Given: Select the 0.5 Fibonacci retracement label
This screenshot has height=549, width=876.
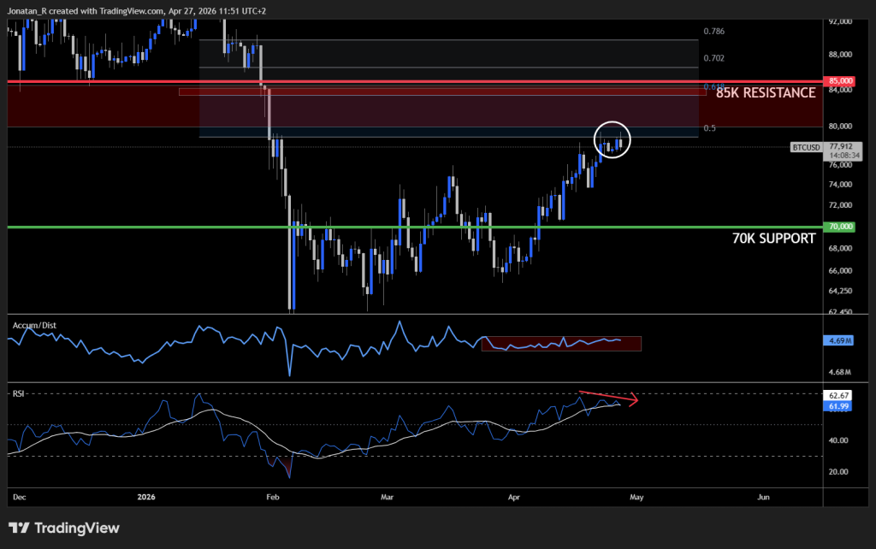Looking at the screenshot, I should 710,127.
